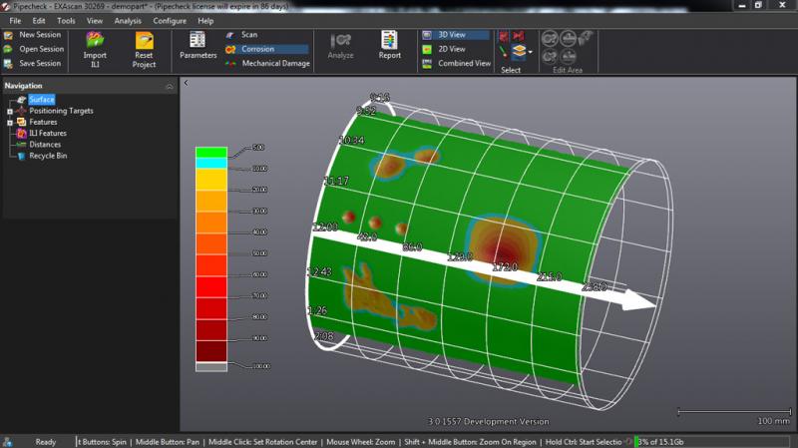The height and width of the screenshot is (448, 798).
Task: Click the green band in color legend
Action: click(x=210, y=152)
